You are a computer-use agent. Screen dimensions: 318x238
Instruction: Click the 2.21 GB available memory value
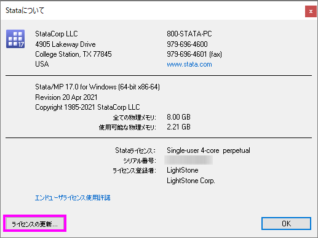[178, 127]
